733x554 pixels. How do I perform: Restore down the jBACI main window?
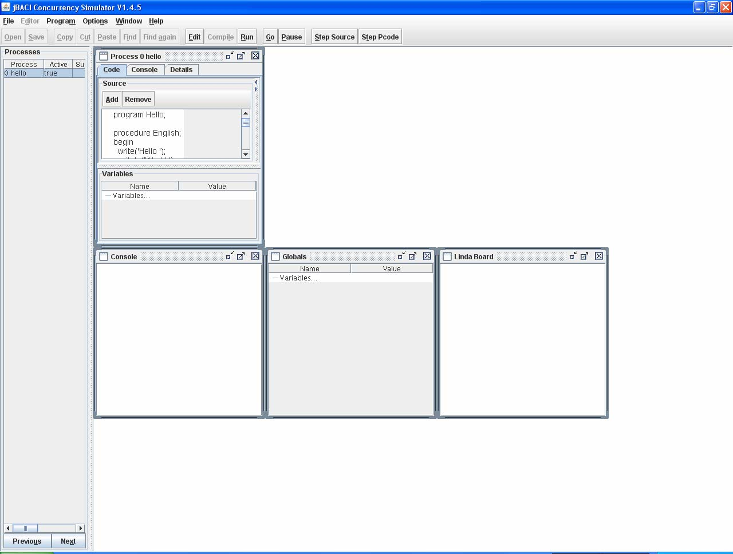pyautogui.click(x=712, y=7)
